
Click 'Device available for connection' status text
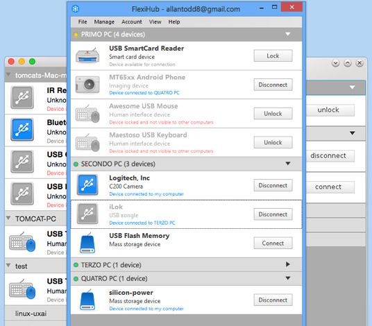[x=142, y=65]
